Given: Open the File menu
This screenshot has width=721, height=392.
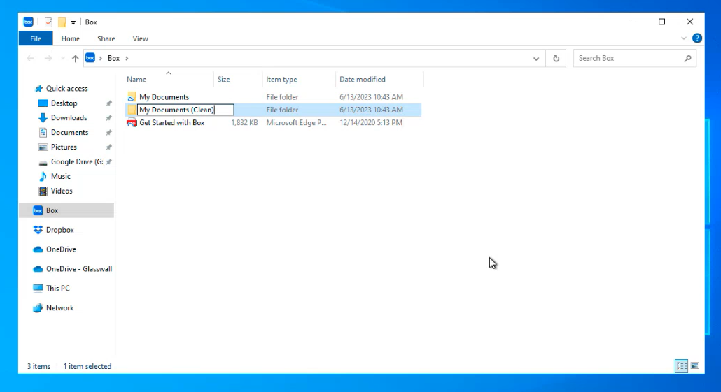Looking at the screenshot, I should tap(36, 38).
